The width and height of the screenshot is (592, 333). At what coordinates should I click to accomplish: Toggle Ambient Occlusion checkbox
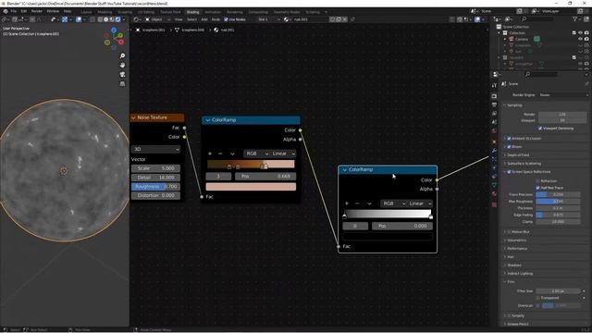pos(509,139)
